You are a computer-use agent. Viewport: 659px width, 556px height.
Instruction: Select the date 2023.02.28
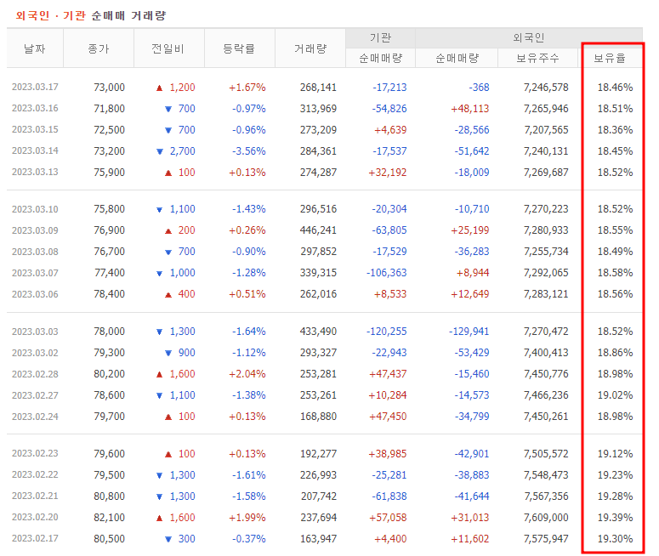tap(35, 374)
